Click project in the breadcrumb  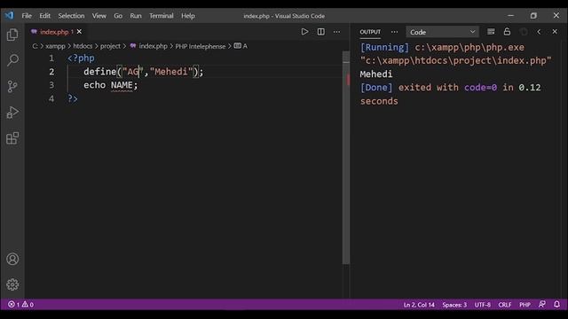click(110, 46)
